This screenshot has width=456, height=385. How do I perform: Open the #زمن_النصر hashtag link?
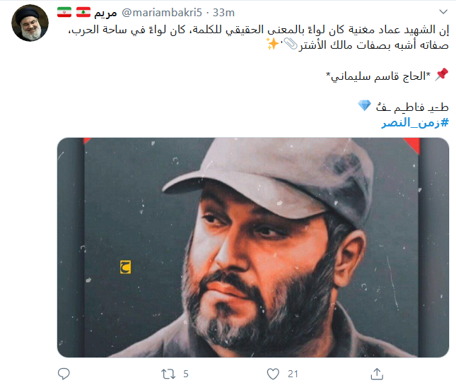[415, 123]
